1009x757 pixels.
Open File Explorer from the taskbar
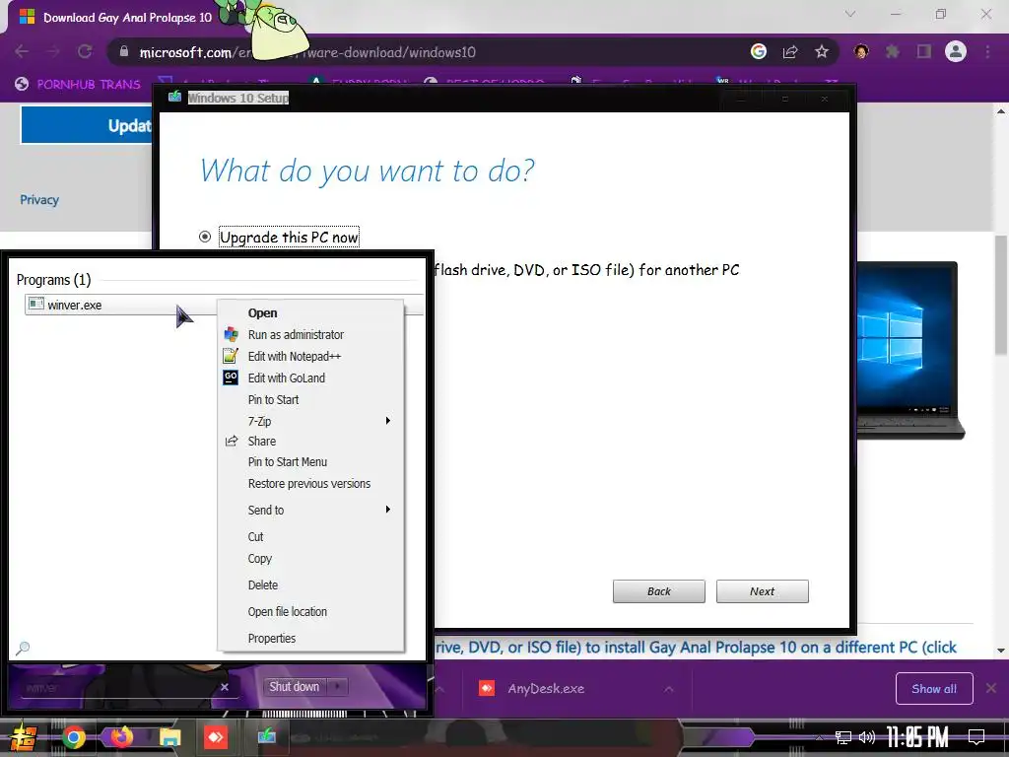(x=169, y=737)
